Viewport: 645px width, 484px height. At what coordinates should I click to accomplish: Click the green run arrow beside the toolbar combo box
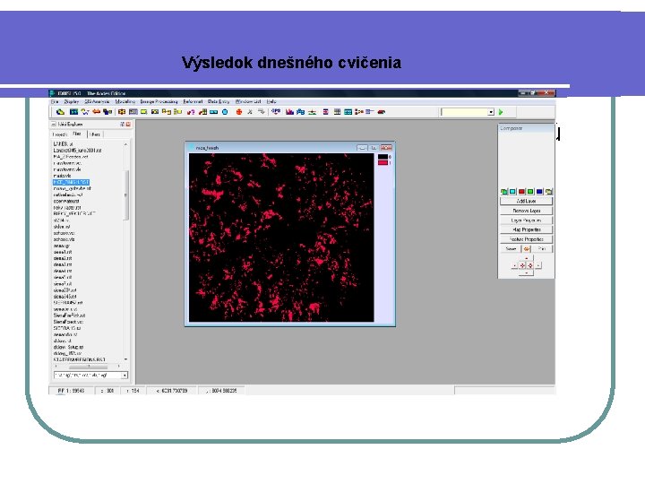[x=501, y=112]
